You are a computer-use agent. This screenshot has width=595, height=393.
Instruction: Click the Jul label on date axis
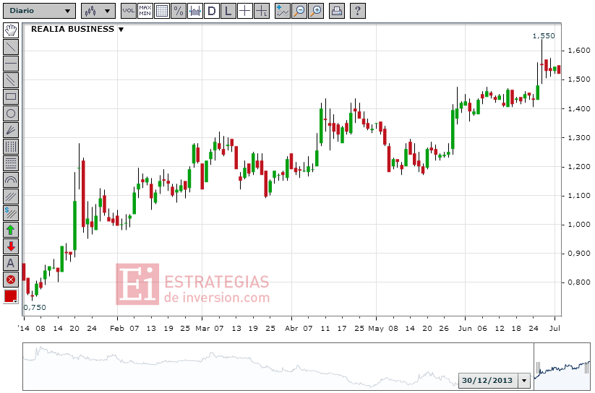(555, 329)
